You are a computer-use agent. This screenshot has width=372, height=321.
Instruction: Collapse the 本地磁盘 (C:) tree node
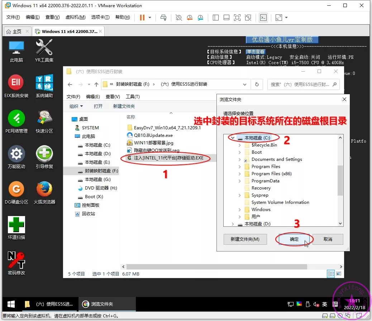(233, 138)
